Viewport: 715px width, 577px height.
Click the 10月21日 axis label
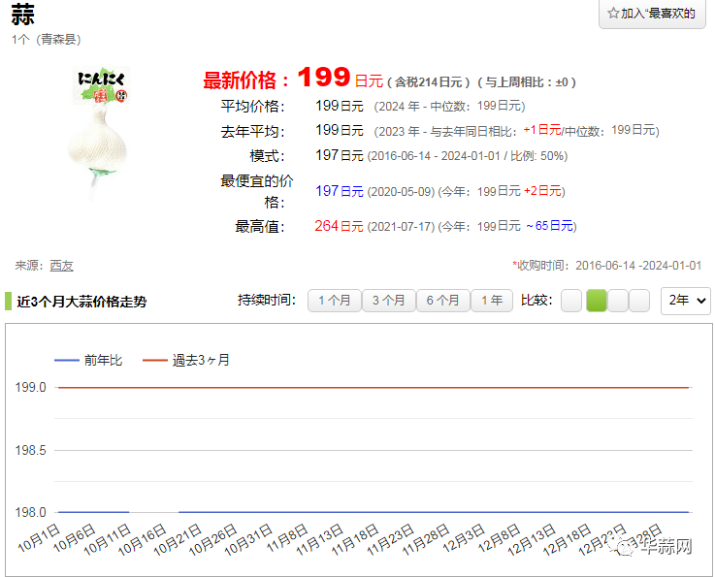(x=178, y=539)
